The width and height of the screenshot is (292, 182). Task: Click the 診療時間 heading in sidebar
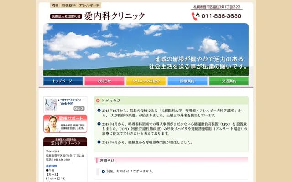click(51, 166)
